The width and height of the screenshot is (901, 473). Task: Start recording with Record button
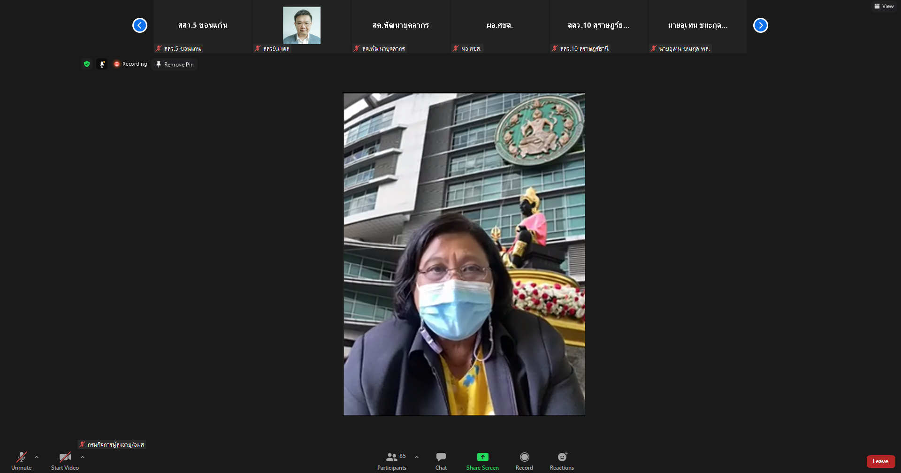(x=524, y=460)
